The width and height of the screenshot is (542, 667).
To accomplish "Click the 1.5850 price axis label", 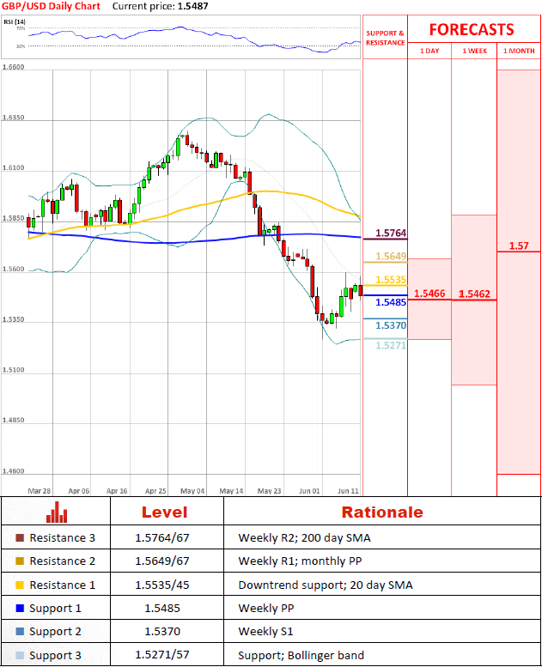I will click(13, 218).
